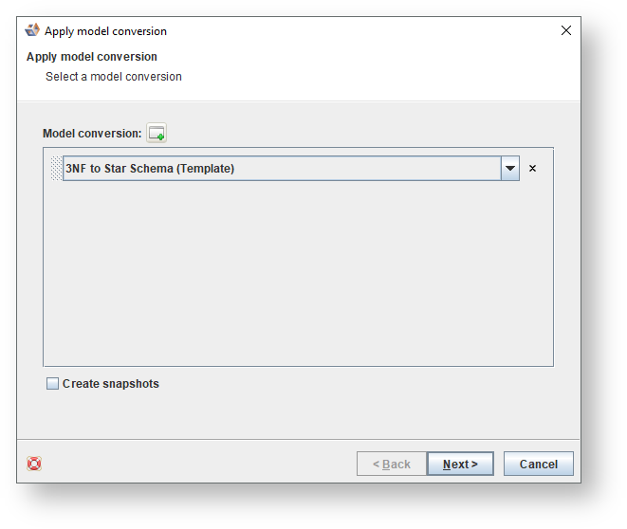
Task: Click the Create snapshots label text
Action: click(x=110, y=384)
